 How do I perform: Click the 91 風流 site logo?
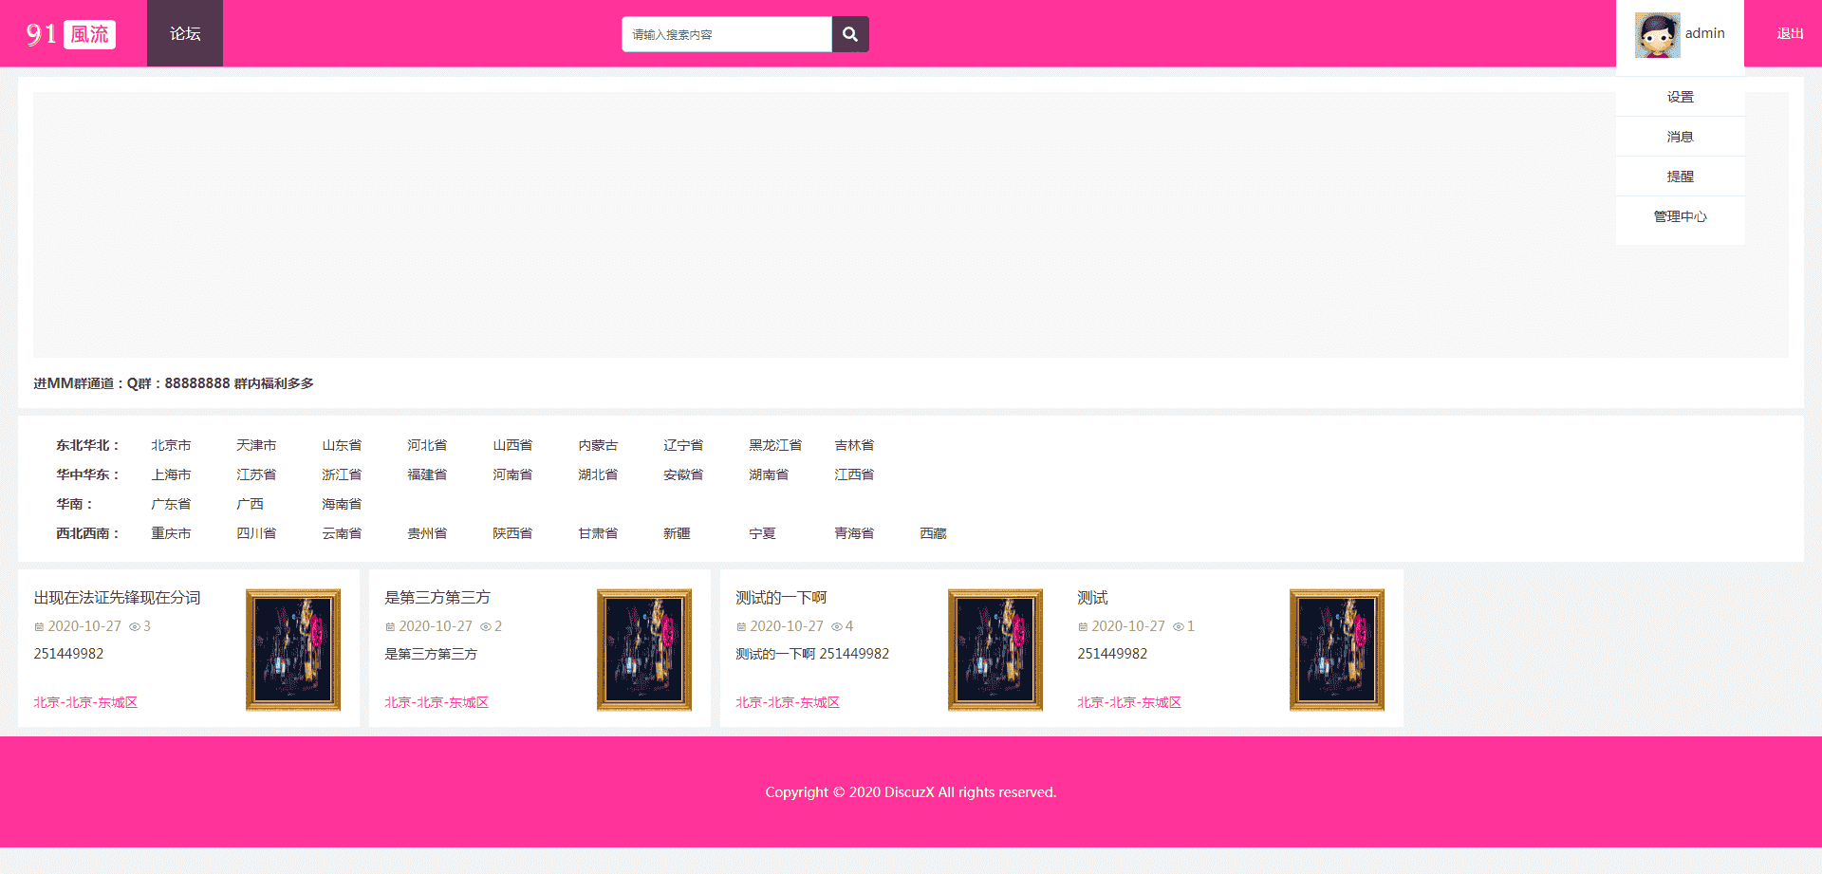click(x=71, y=34)
